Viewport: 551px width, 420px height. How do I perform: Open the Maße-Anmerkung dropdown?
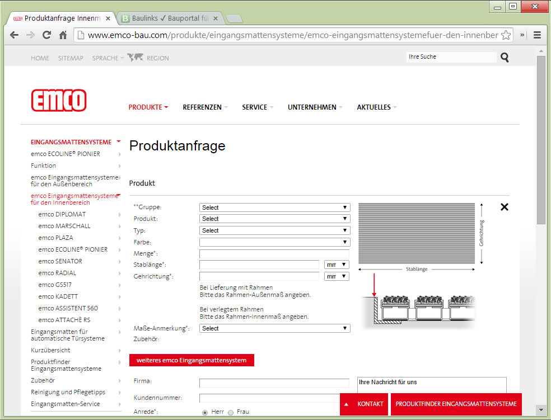click(x=274, y=328)
